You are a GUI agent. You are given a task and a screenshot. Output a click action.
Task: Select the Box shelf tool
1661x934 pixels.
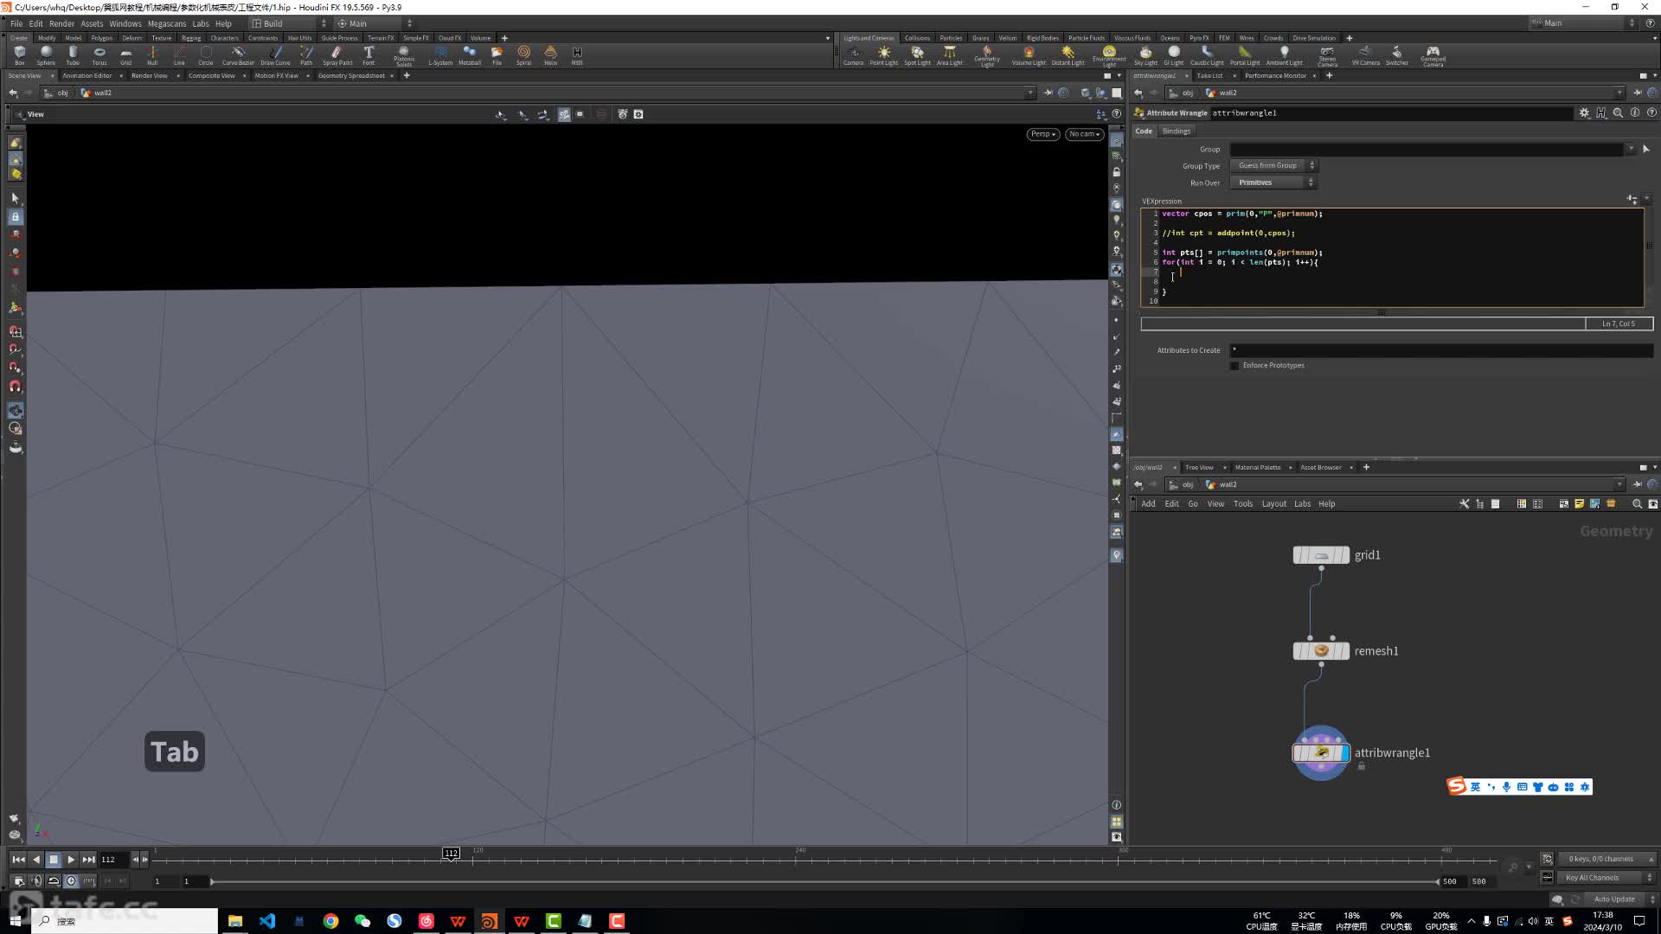(x=19, y=55)
